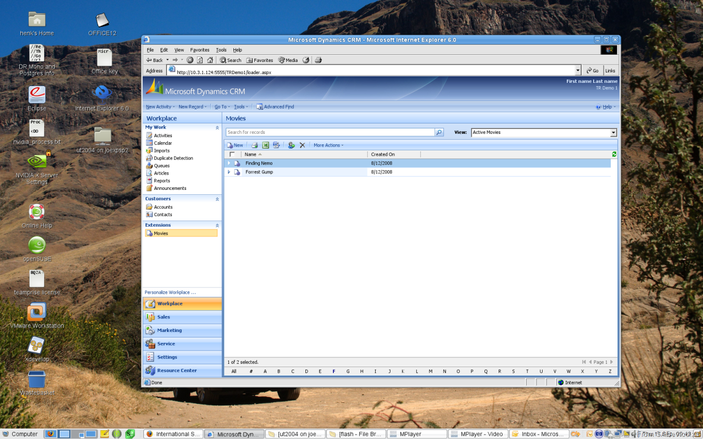The image size is (703, 439).
Task: Click in the Search for records field
Action: 330,132
